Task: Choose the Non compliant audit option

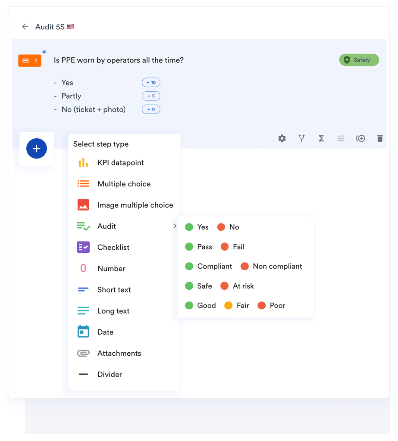Action: pos(272,266)
